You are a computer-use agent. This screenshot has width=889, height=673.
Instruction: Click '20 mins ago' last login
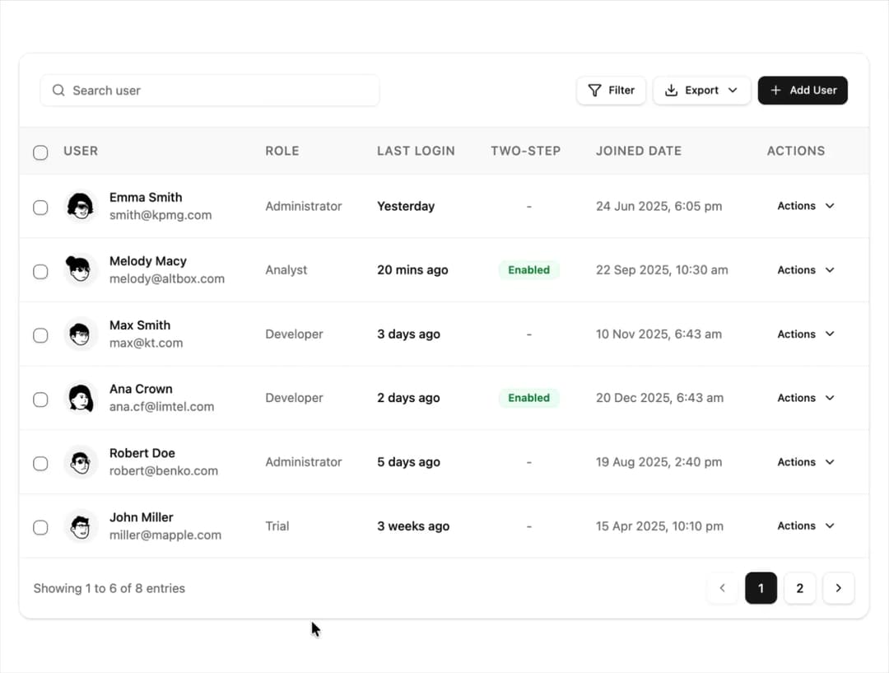tap(412, 270)
